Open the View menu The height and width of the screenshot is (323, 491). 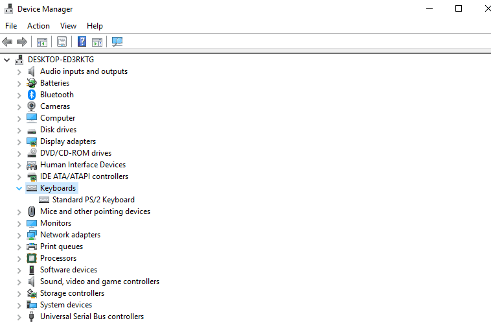point(68,26)
